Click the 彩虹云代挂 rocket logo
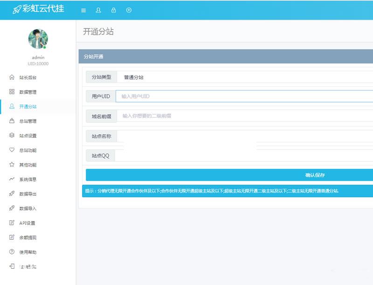The width and height of the screenshot is (373, 285). click(38, 9)
